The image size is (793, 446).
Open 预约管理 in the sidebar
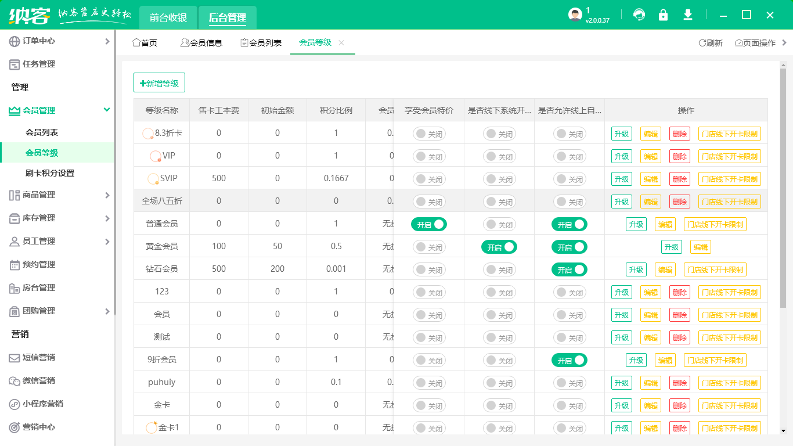tap(39, 264)
